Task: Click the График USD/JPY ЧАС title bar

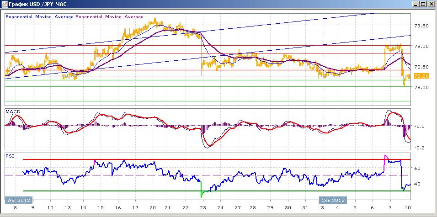Action: coord(37,4)
